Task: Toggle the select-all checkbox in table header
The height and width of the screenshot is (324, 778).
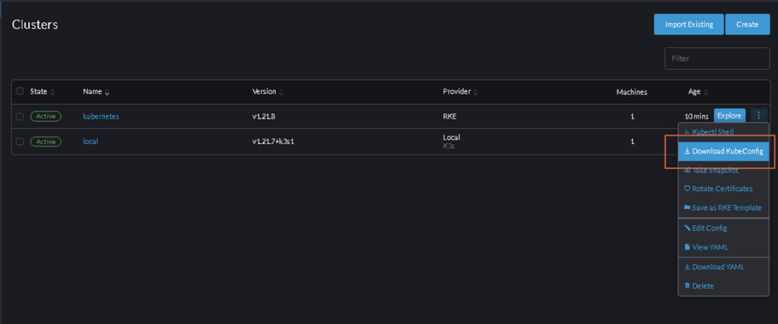Action: click(x=20, y=91)
